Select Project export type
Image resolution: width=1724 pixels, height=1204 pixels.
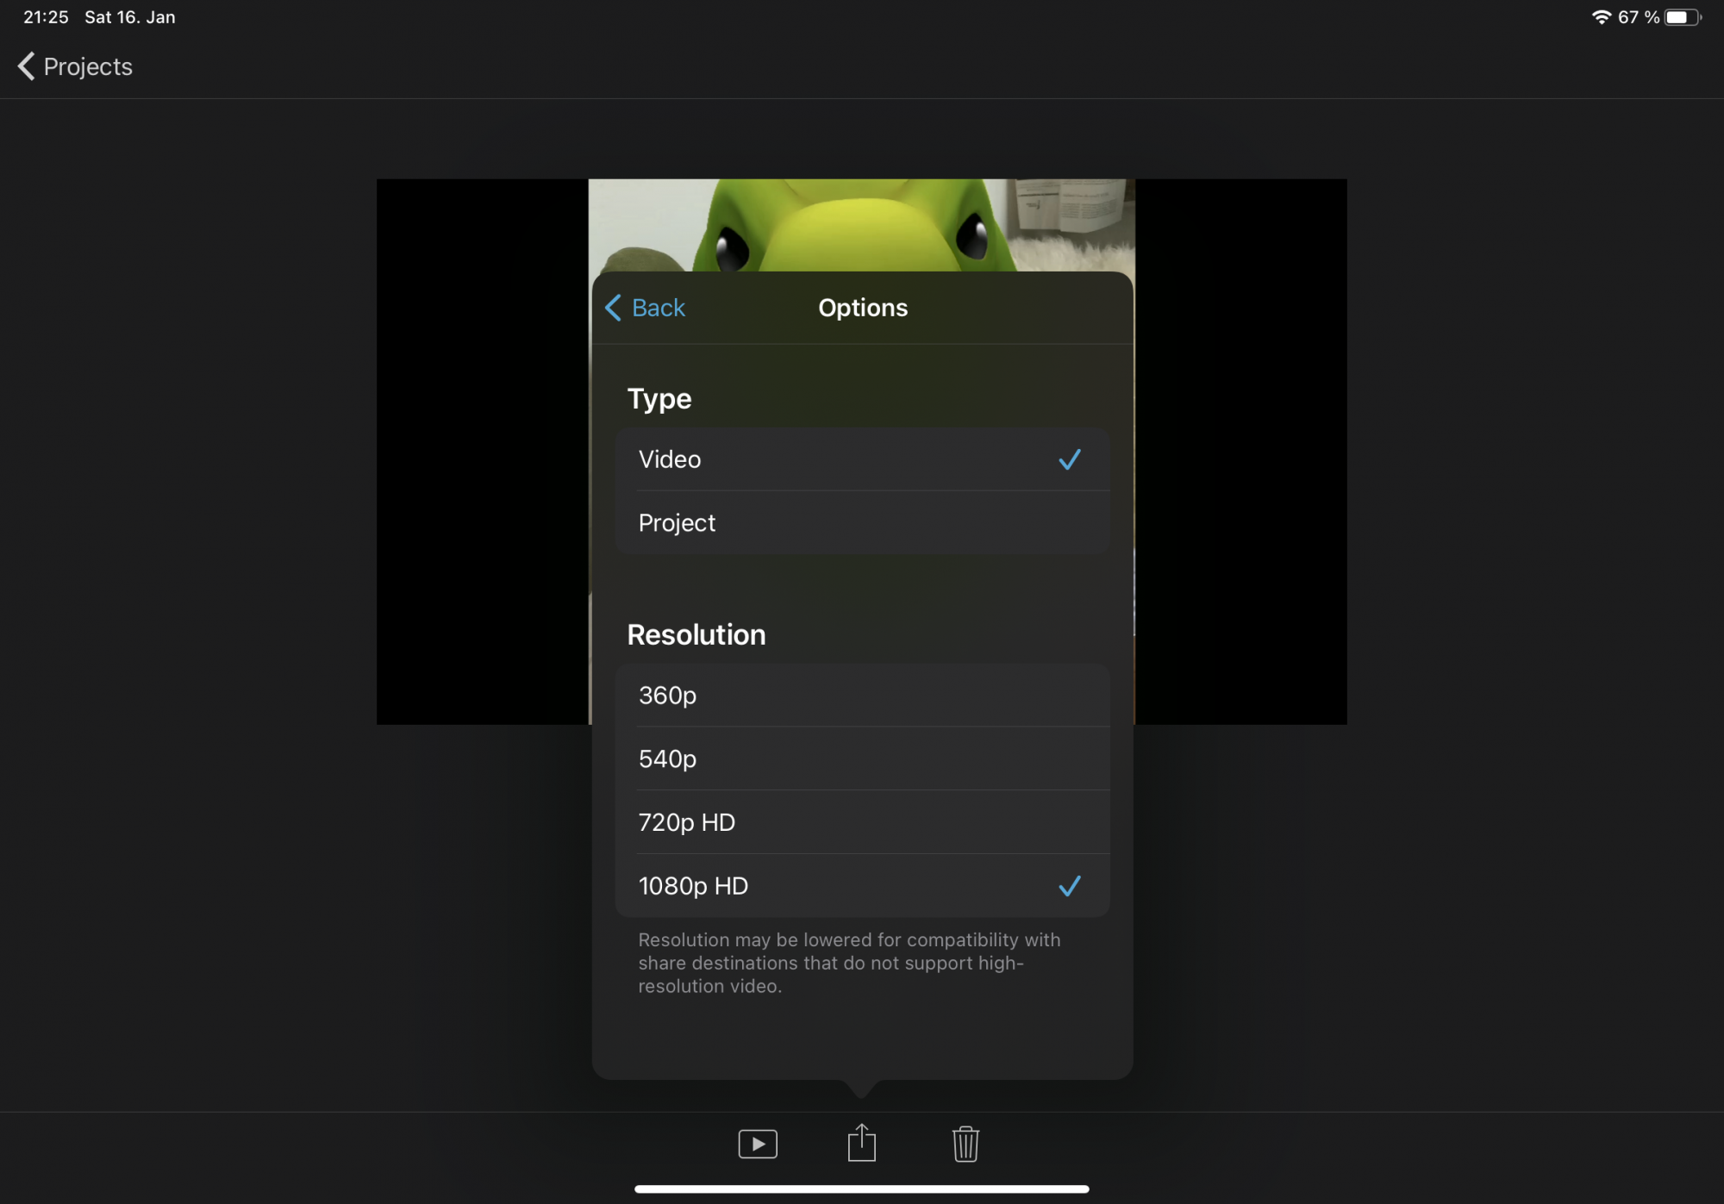[677, 523]
